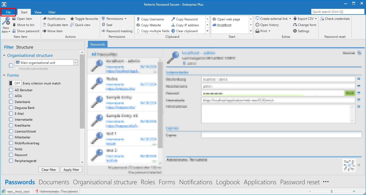Check the Datenbank form checkbox
The image size is (366, 195).
pos(11,102)
